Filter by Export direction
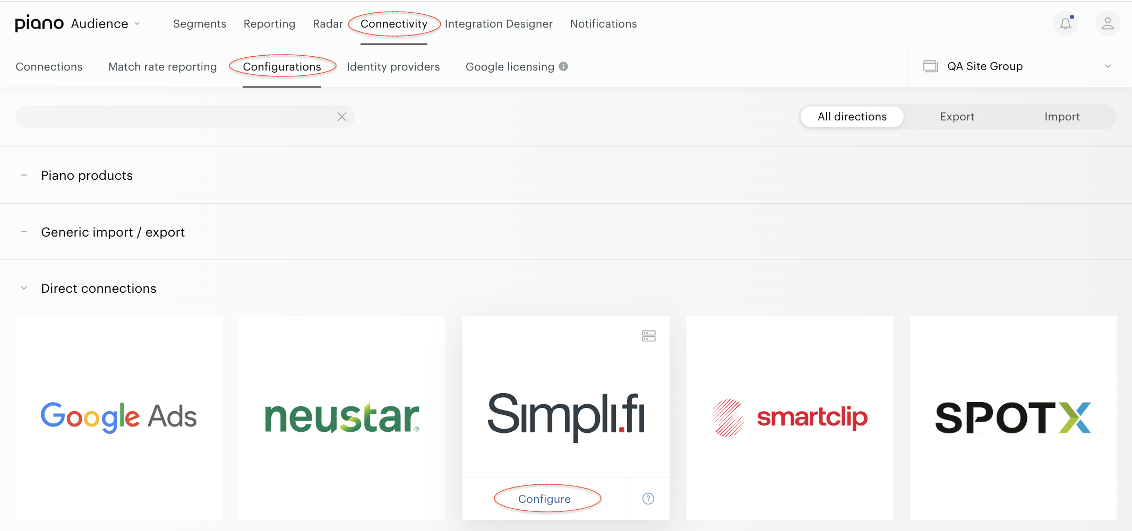1132x531 pixels. (x=957, y=117)
